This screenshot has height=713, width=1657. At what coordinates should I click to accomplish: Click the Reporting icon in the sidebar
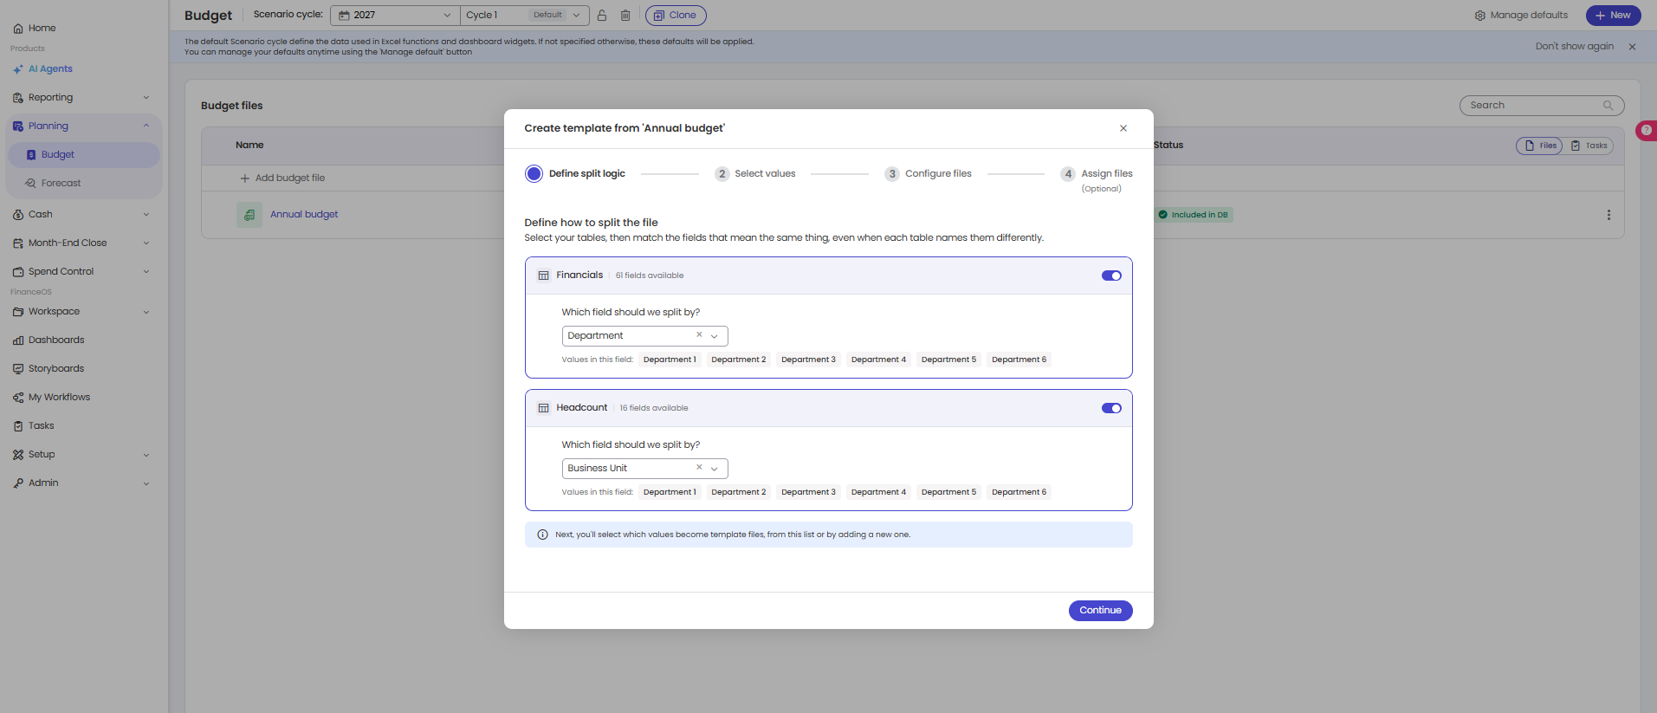pos(18,98)
